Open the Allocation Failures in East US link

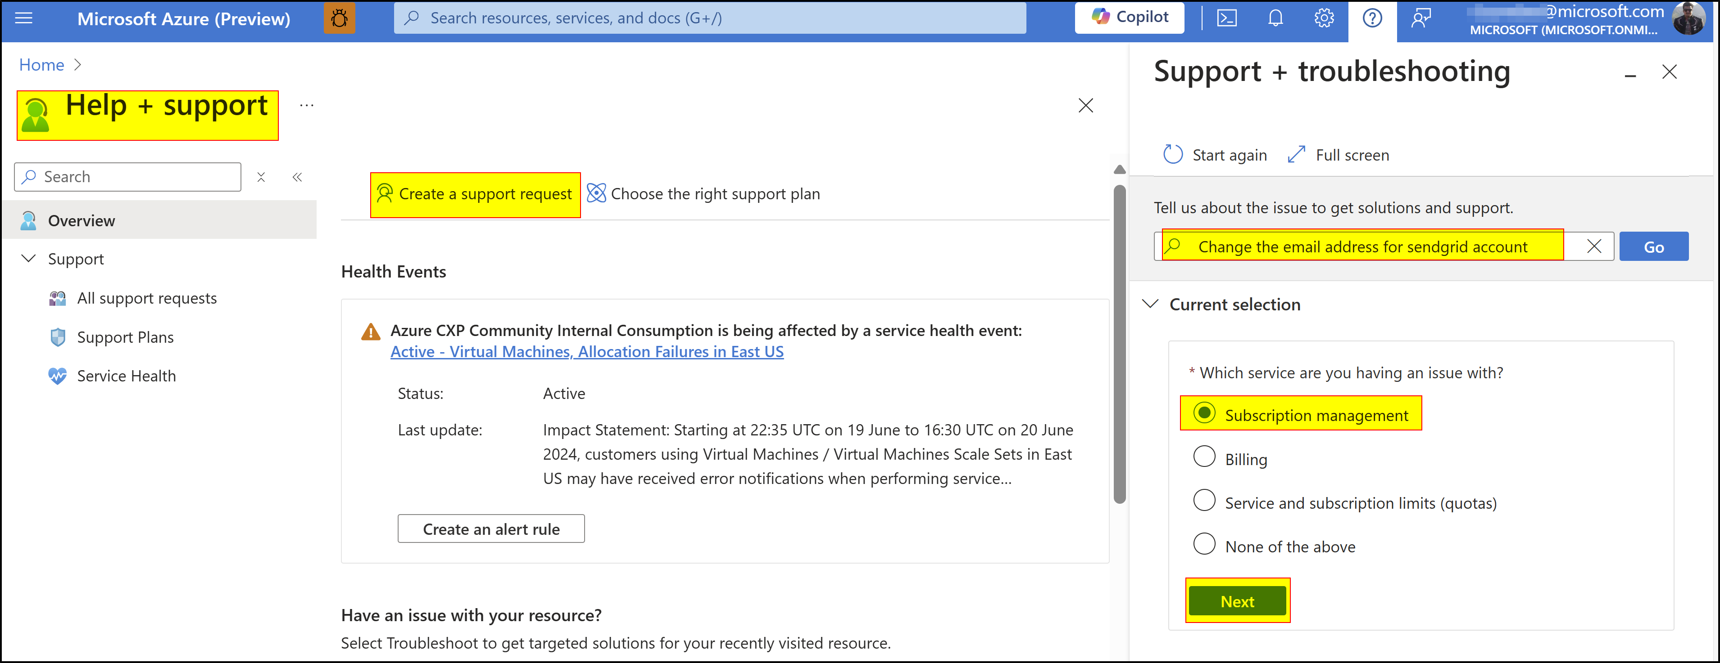coord(587,351)
